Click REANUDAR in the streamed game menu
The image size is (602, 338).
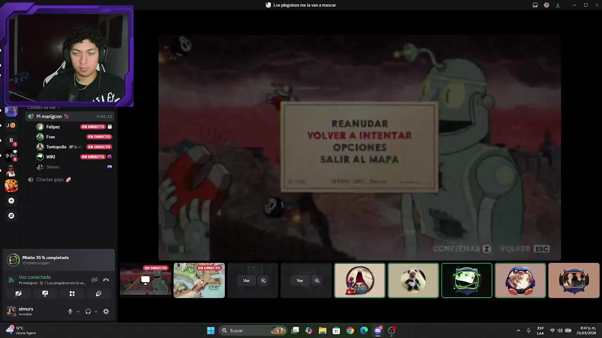(x=360, y=123)
